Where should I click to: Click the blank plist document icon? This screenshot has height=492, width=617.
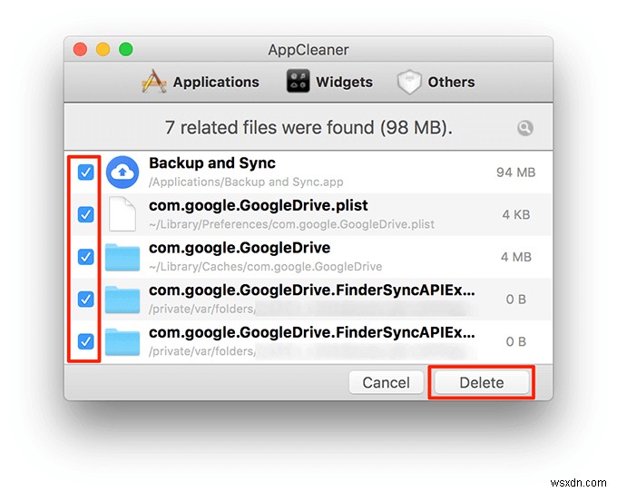(122, 214)
